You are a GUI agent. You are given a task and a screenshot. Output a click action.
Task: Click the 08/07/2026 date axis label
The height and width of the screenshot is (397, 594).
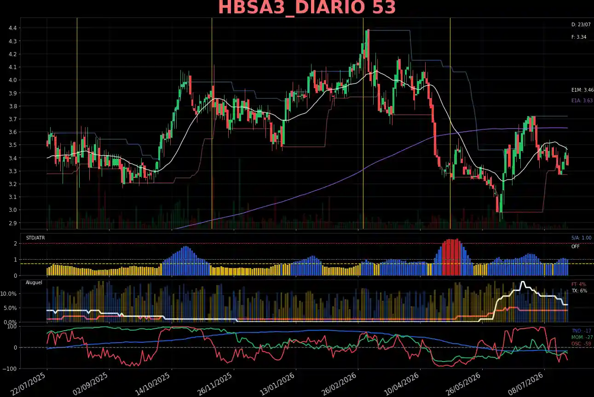click(526, 384)
